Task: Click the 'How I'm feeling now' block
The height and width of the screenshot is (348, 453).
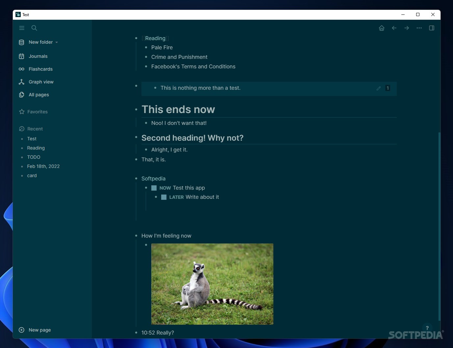Action: click(166, 236)
